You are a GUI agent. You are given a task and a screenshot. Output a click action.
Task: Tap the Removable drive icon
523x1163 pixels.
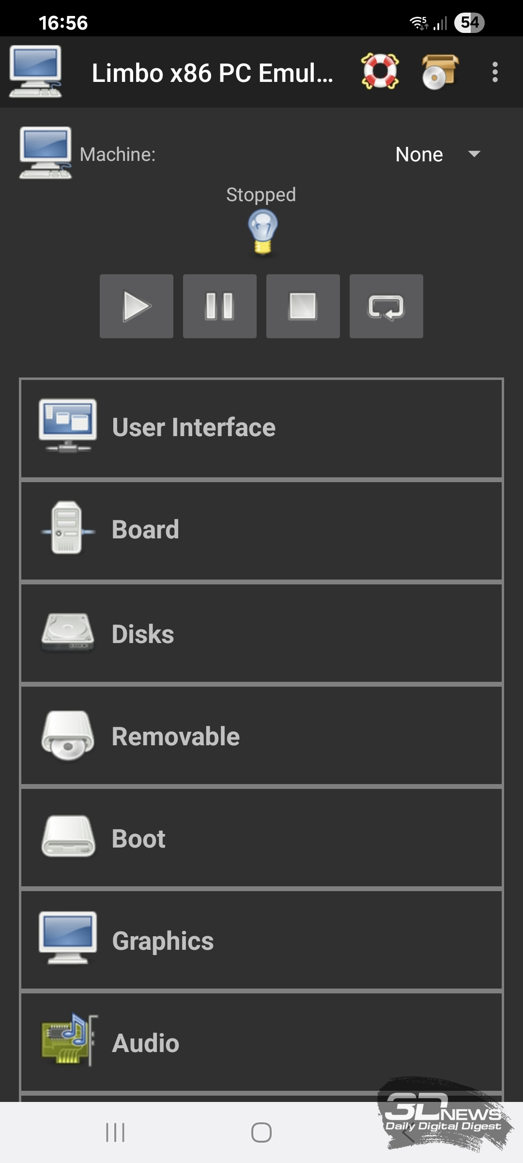coord(68,736)
